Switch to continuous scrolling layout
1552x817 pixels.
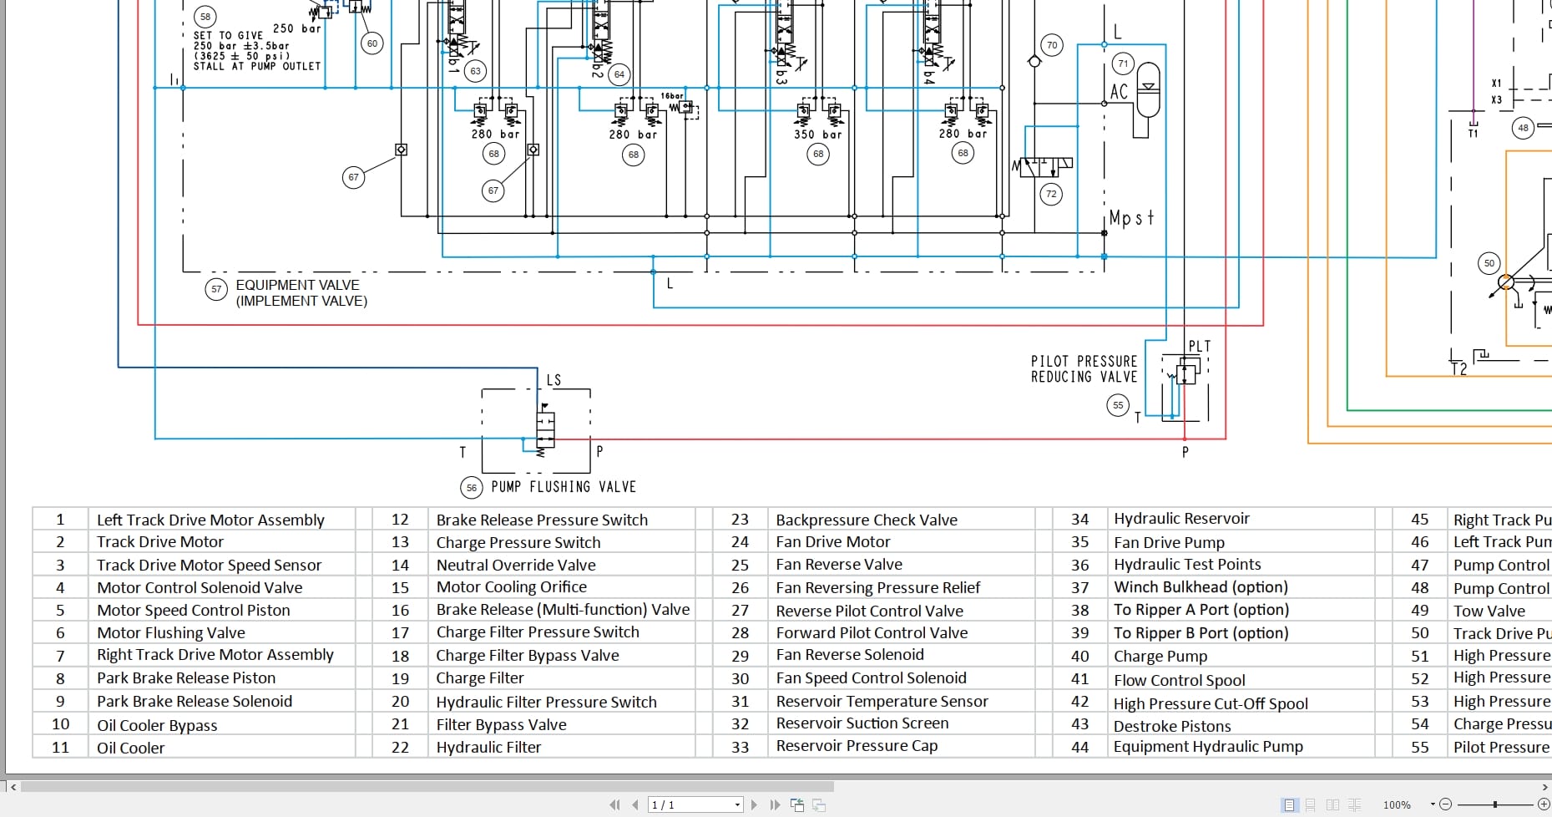1311,804
